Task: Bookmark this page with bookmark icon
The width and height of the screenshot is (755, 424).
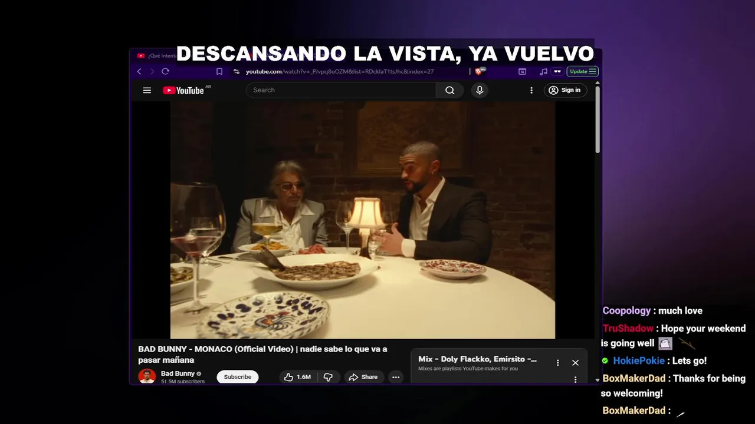Action: click(219, 71)
